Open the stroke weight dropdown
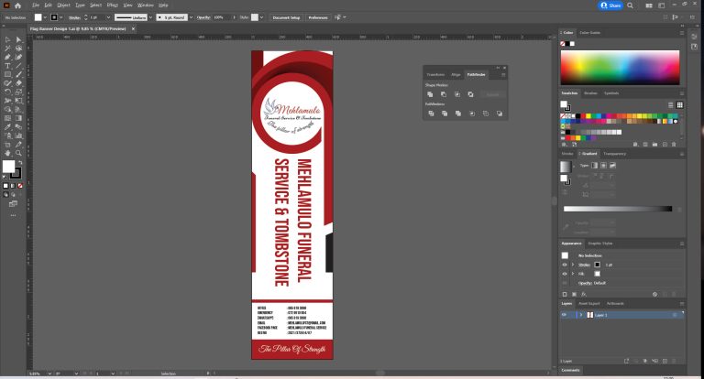 107,16
